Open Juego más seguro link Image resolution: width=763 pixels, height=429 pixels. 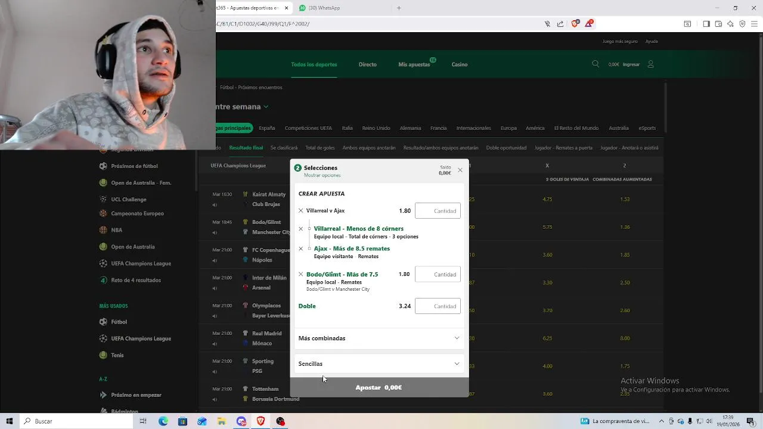click(x=620, y=42)
